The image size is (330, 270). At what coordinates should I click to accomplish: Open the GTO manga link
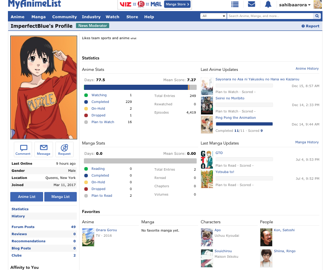219,153
